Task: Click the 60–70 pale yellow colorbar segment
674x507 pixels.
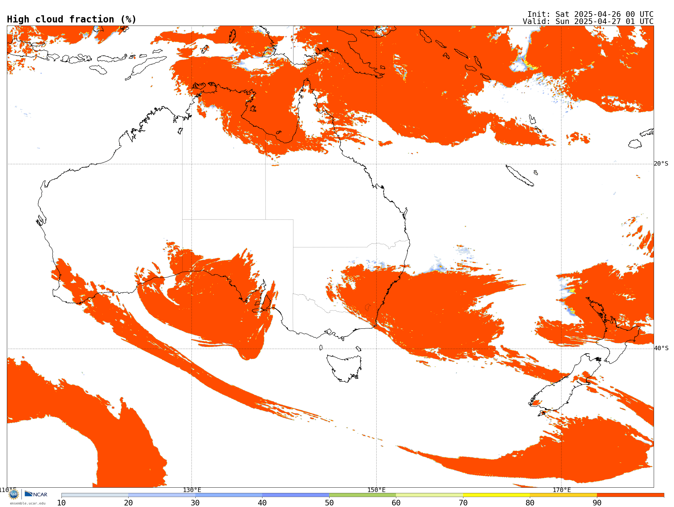Action: (429, 495)
